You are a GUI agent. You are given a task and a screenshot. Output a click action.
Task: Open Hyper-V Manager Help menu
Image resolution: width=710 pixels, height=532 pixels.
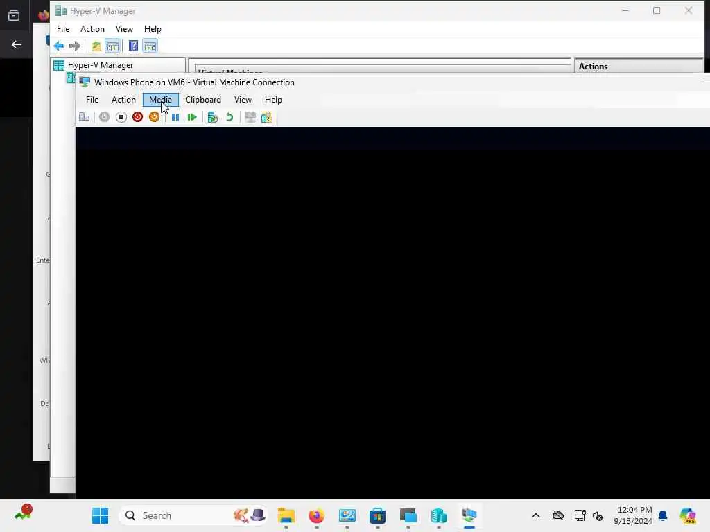153,29
